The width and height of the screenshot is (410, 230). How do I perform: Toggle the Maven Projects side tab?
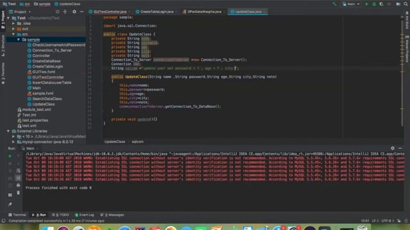click(x=407, y=49)
